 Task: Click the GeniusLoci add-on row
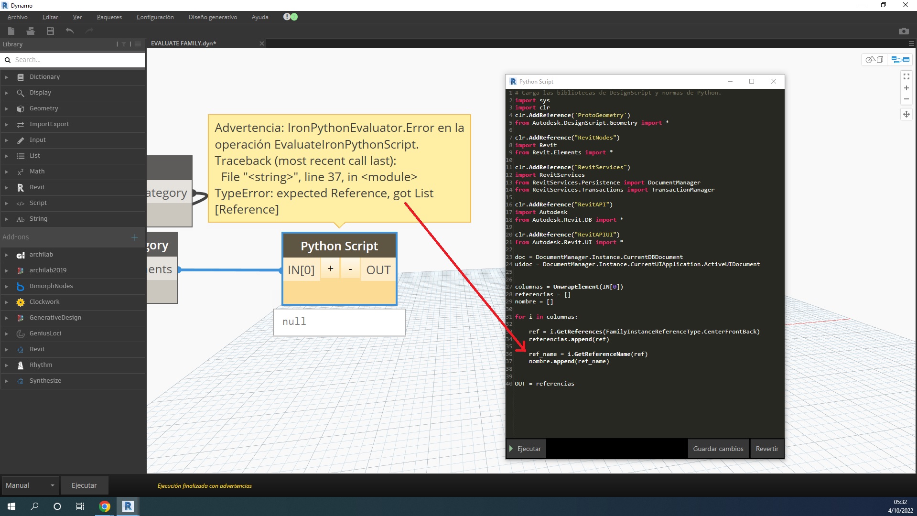coord(73,333)
